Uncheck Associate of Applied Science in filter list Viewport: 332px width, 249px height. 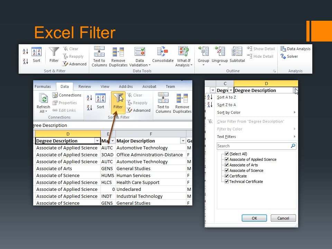click(x=227, y=159)
